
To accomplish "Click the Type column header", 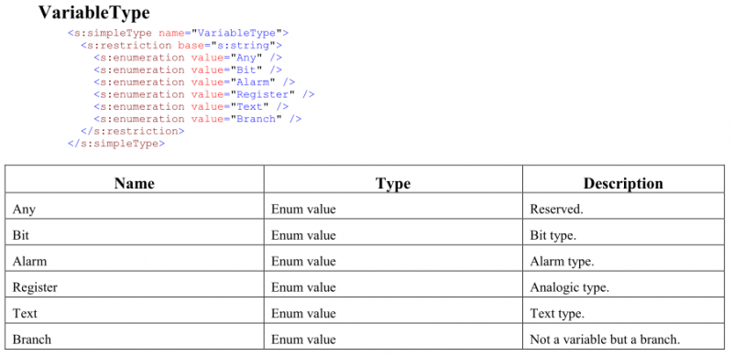I will [393, 183].
